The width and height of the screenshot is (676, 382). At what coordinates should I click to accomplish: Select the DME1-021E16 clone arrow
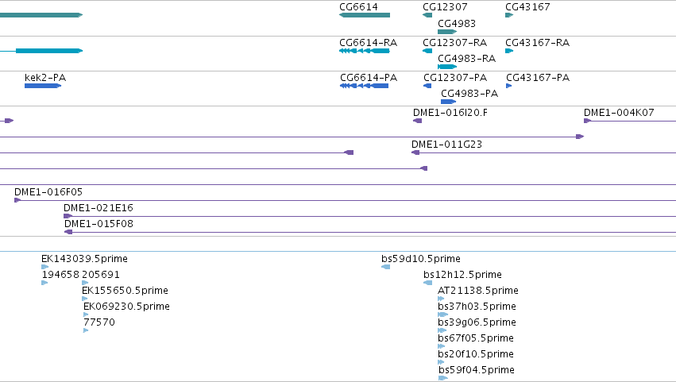(68, 216)
